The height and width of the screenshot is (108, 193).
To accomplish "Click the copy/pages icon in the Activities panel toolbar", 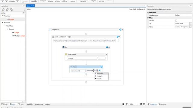I will tap(11, 10).
